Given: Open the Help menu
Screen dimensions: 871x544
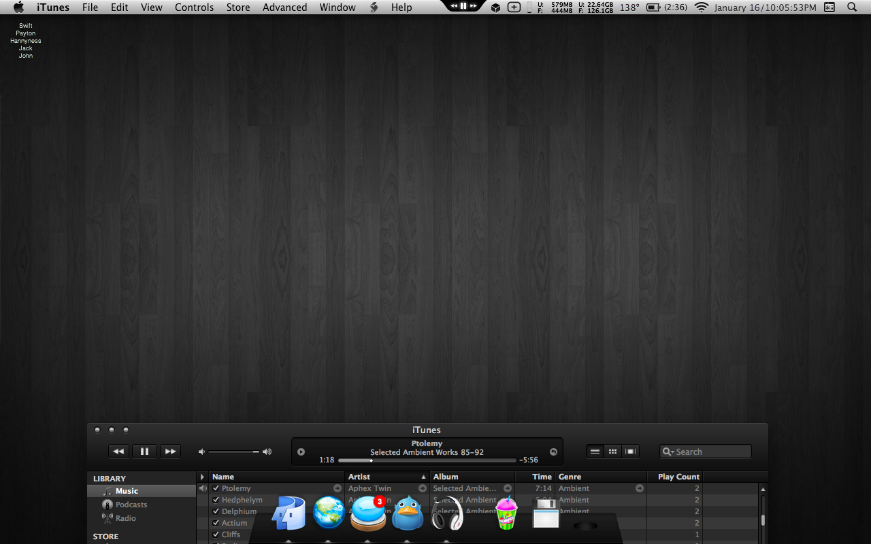Looking at the screenshot, I should [401, 7].
